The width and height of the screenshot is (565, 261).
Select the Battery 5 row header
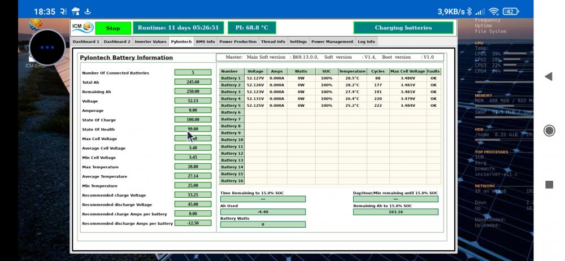click(x=232, y=106)
